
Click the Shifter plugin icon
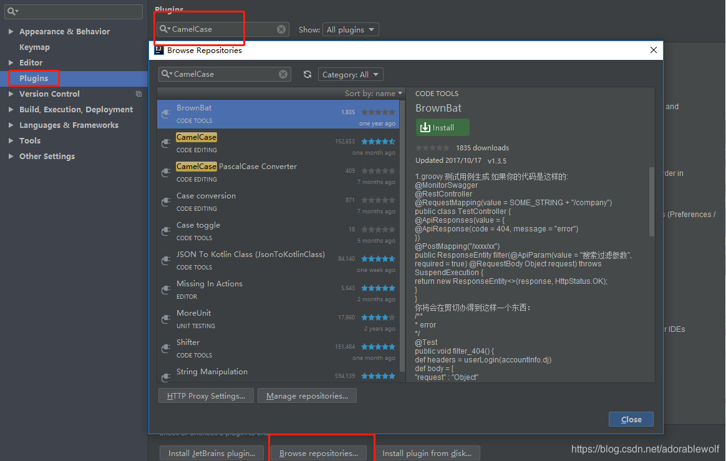click(x=166, y=349)
